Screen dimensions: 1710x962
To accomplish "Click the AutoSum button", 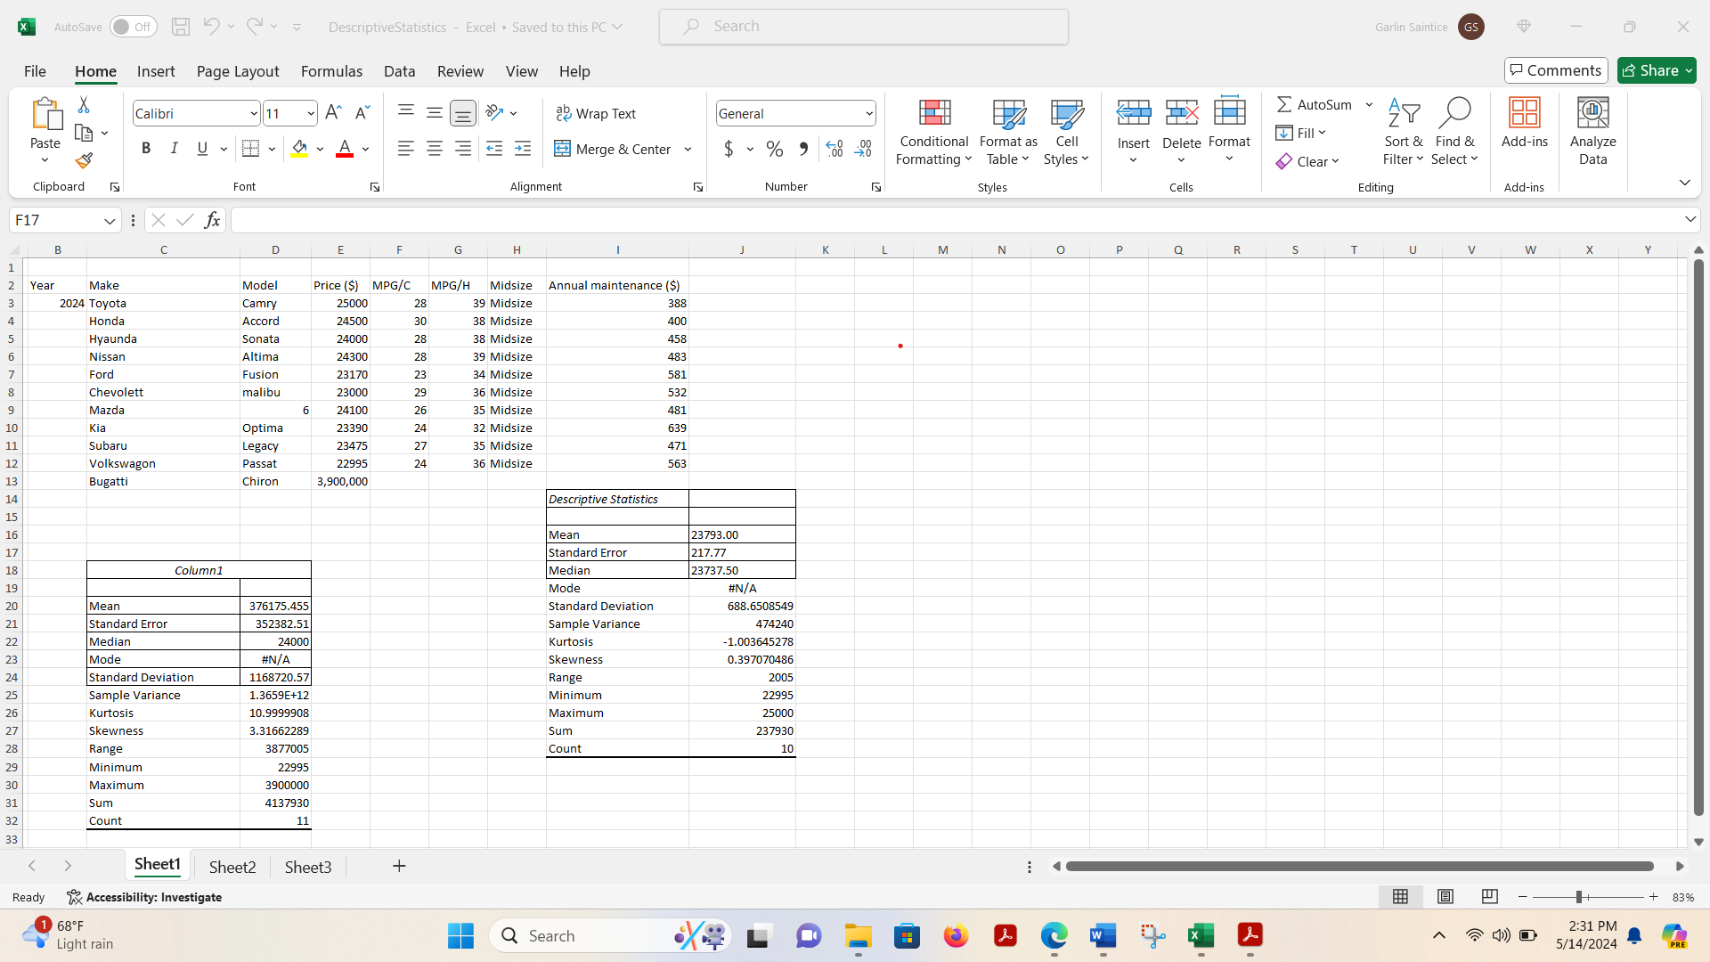I will 1315,105.
